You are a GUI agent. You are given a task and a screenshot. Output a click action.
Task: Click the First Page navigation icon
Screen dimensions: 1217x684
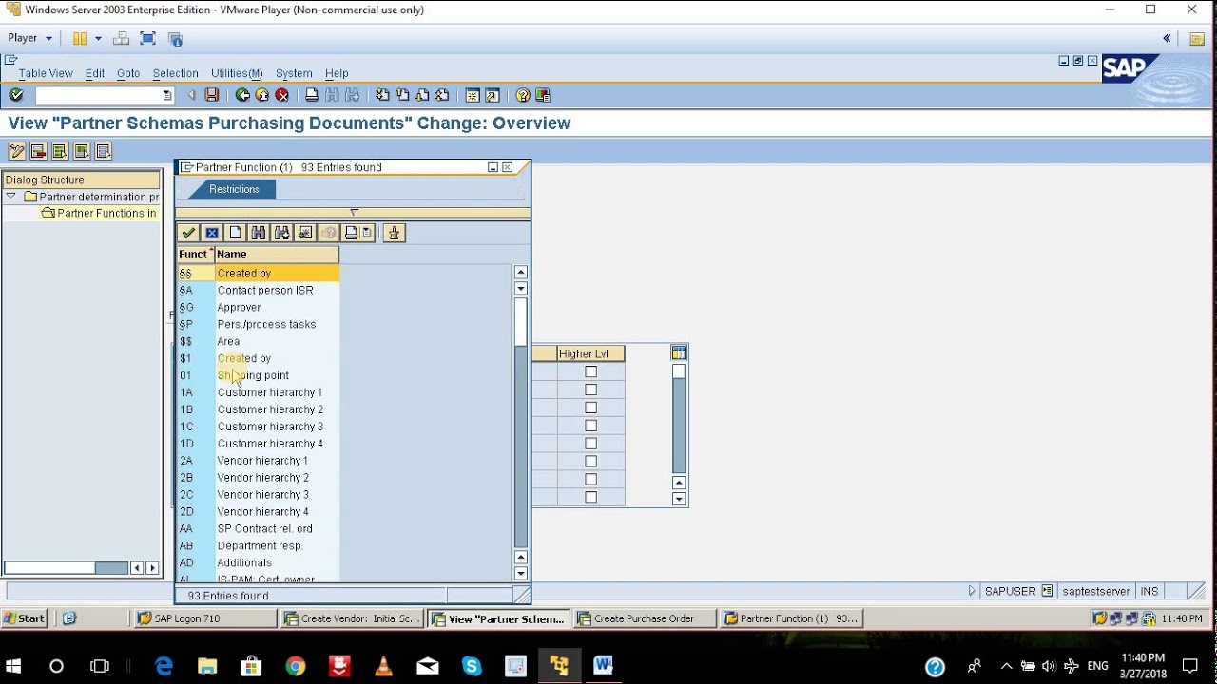[382, 95]
